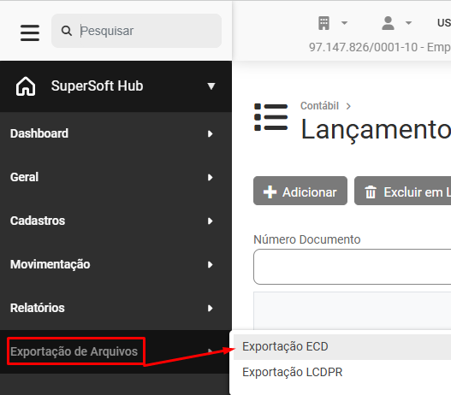Viewport: 451px width, 395px height.
Task: Select SuperSoft Hub title in sidebar
Action: (x=97, y=85)
